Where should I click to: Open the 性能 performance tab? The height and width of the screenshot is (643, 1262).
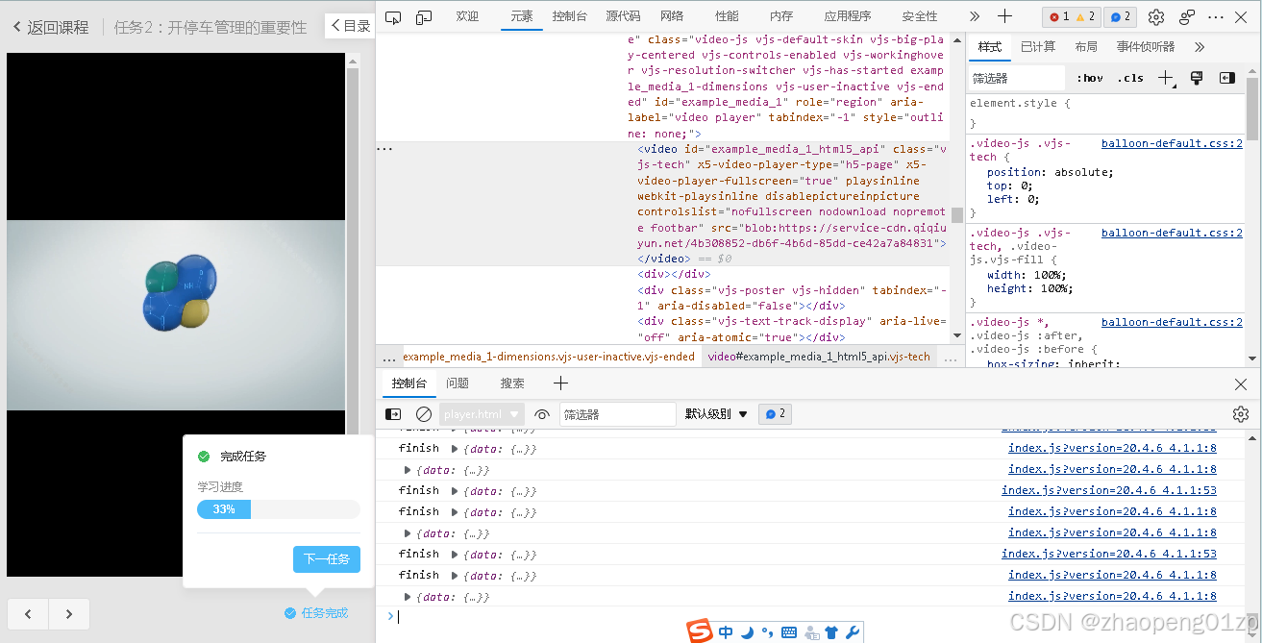pyautogui.click(x=727, y=16)
